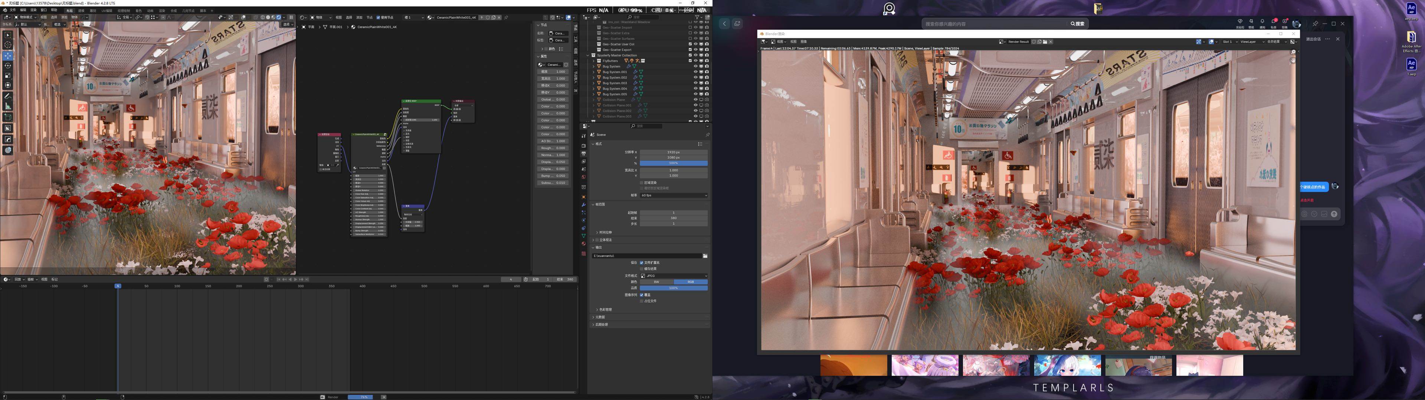Select the Rotate tool in the viewport toolbar
Image resolution: width=1425 pixels, height=400 pixels.
[8, 66]
